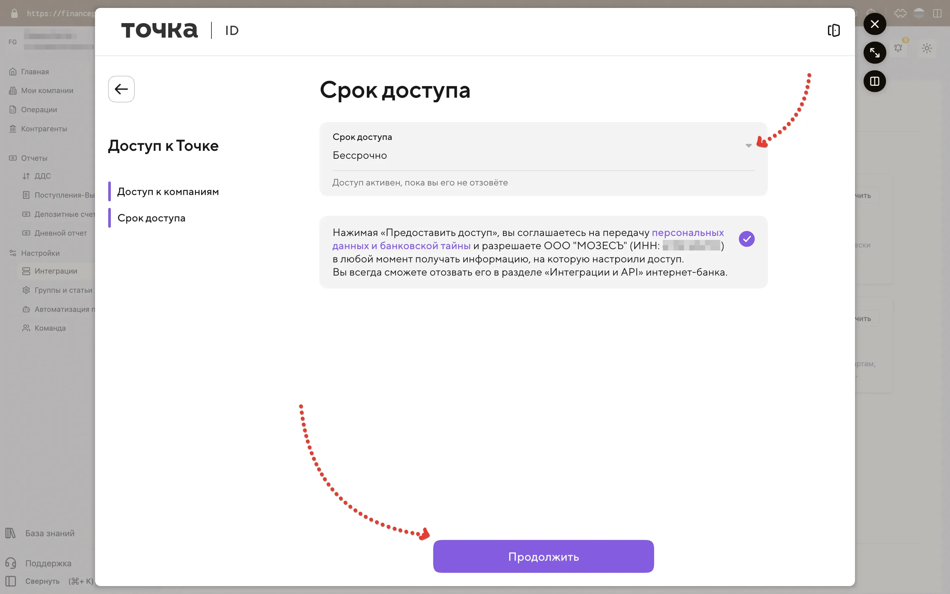Go back with the arrow button
The height and width of the screenshot is (594, 950).
(x=121, y=89)
